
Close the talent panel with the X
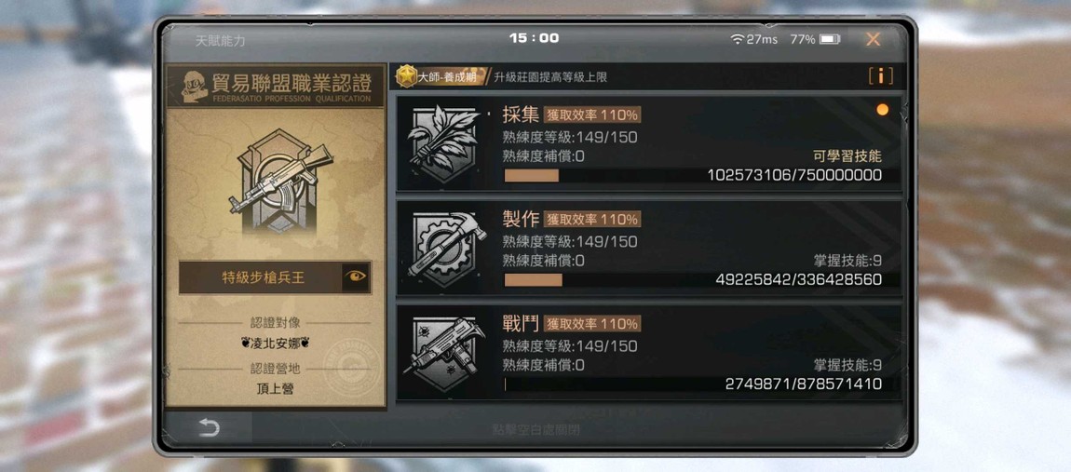(x=873, y=40)
